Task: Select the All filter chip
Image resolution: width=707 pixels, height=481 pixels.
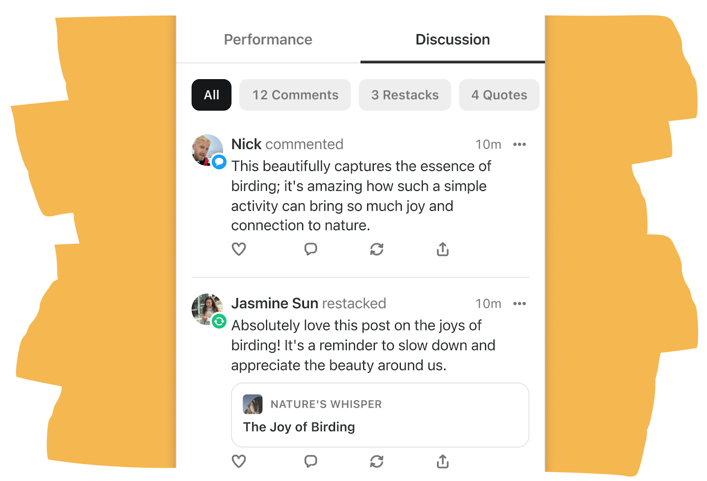Action: coord(211,95)
